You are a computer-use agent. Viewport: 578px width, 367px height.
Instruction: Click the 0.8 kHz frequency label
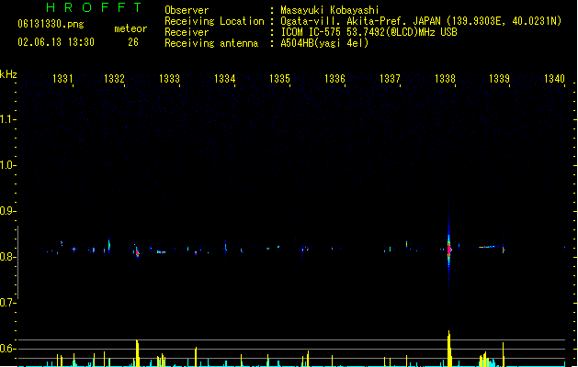click(7, 256)
